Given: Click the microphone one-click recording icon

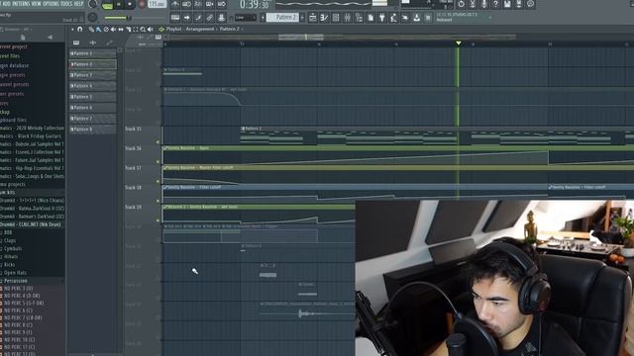Looking at the screenshot, I should click(x=484, y=4).
